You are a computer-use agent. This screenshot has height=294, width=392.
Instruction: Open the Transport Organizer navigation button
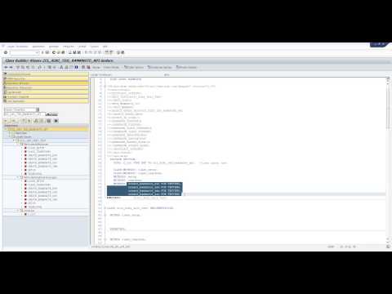(x=46, y=96)
